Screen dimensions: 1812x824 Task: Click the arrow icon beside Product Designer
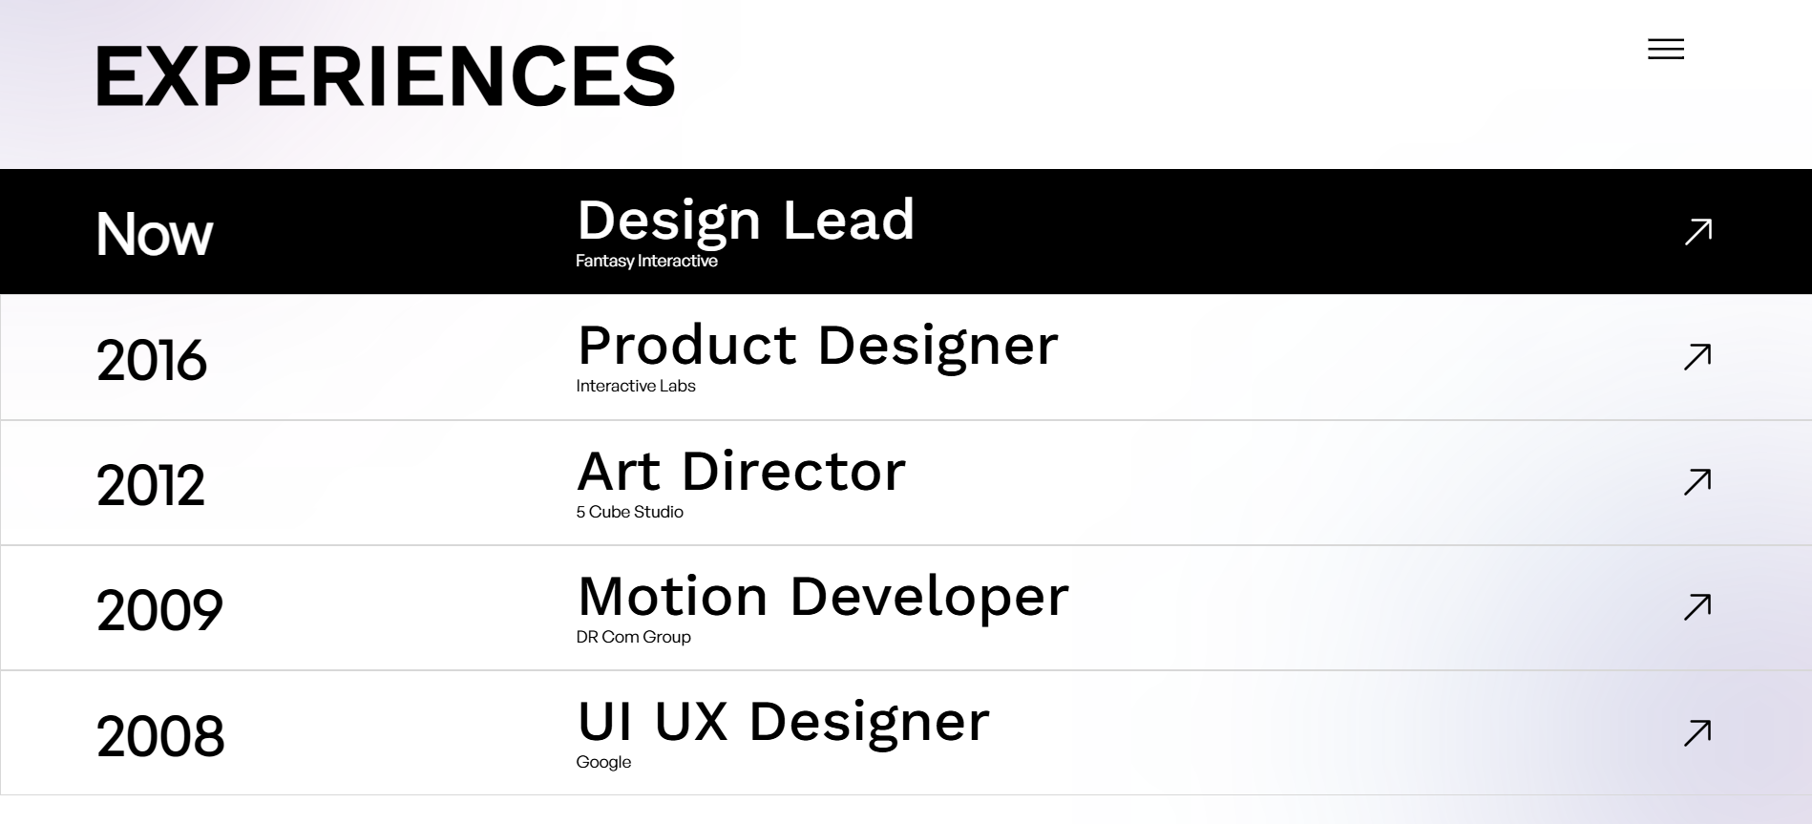coord(1697,357)
